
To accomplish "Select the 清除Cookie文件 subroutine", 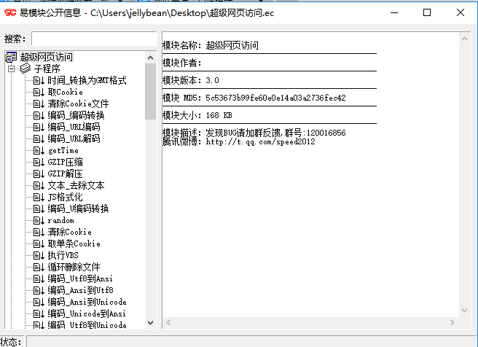I will tap(79, 104).
